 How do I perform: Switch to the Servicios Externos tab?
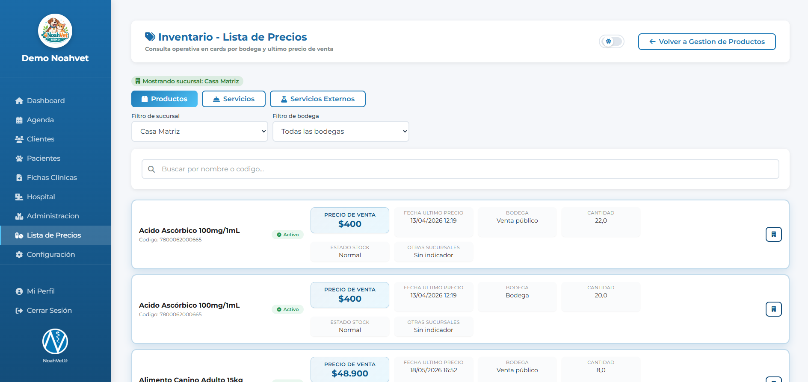318,99
